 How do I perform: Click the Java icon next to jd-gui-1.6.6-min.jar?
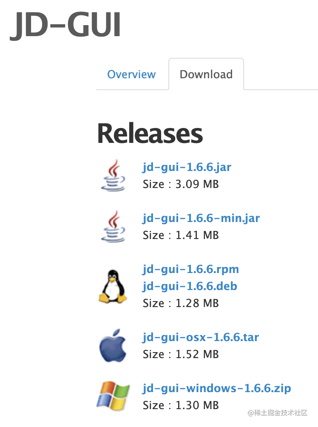[113, 226]
